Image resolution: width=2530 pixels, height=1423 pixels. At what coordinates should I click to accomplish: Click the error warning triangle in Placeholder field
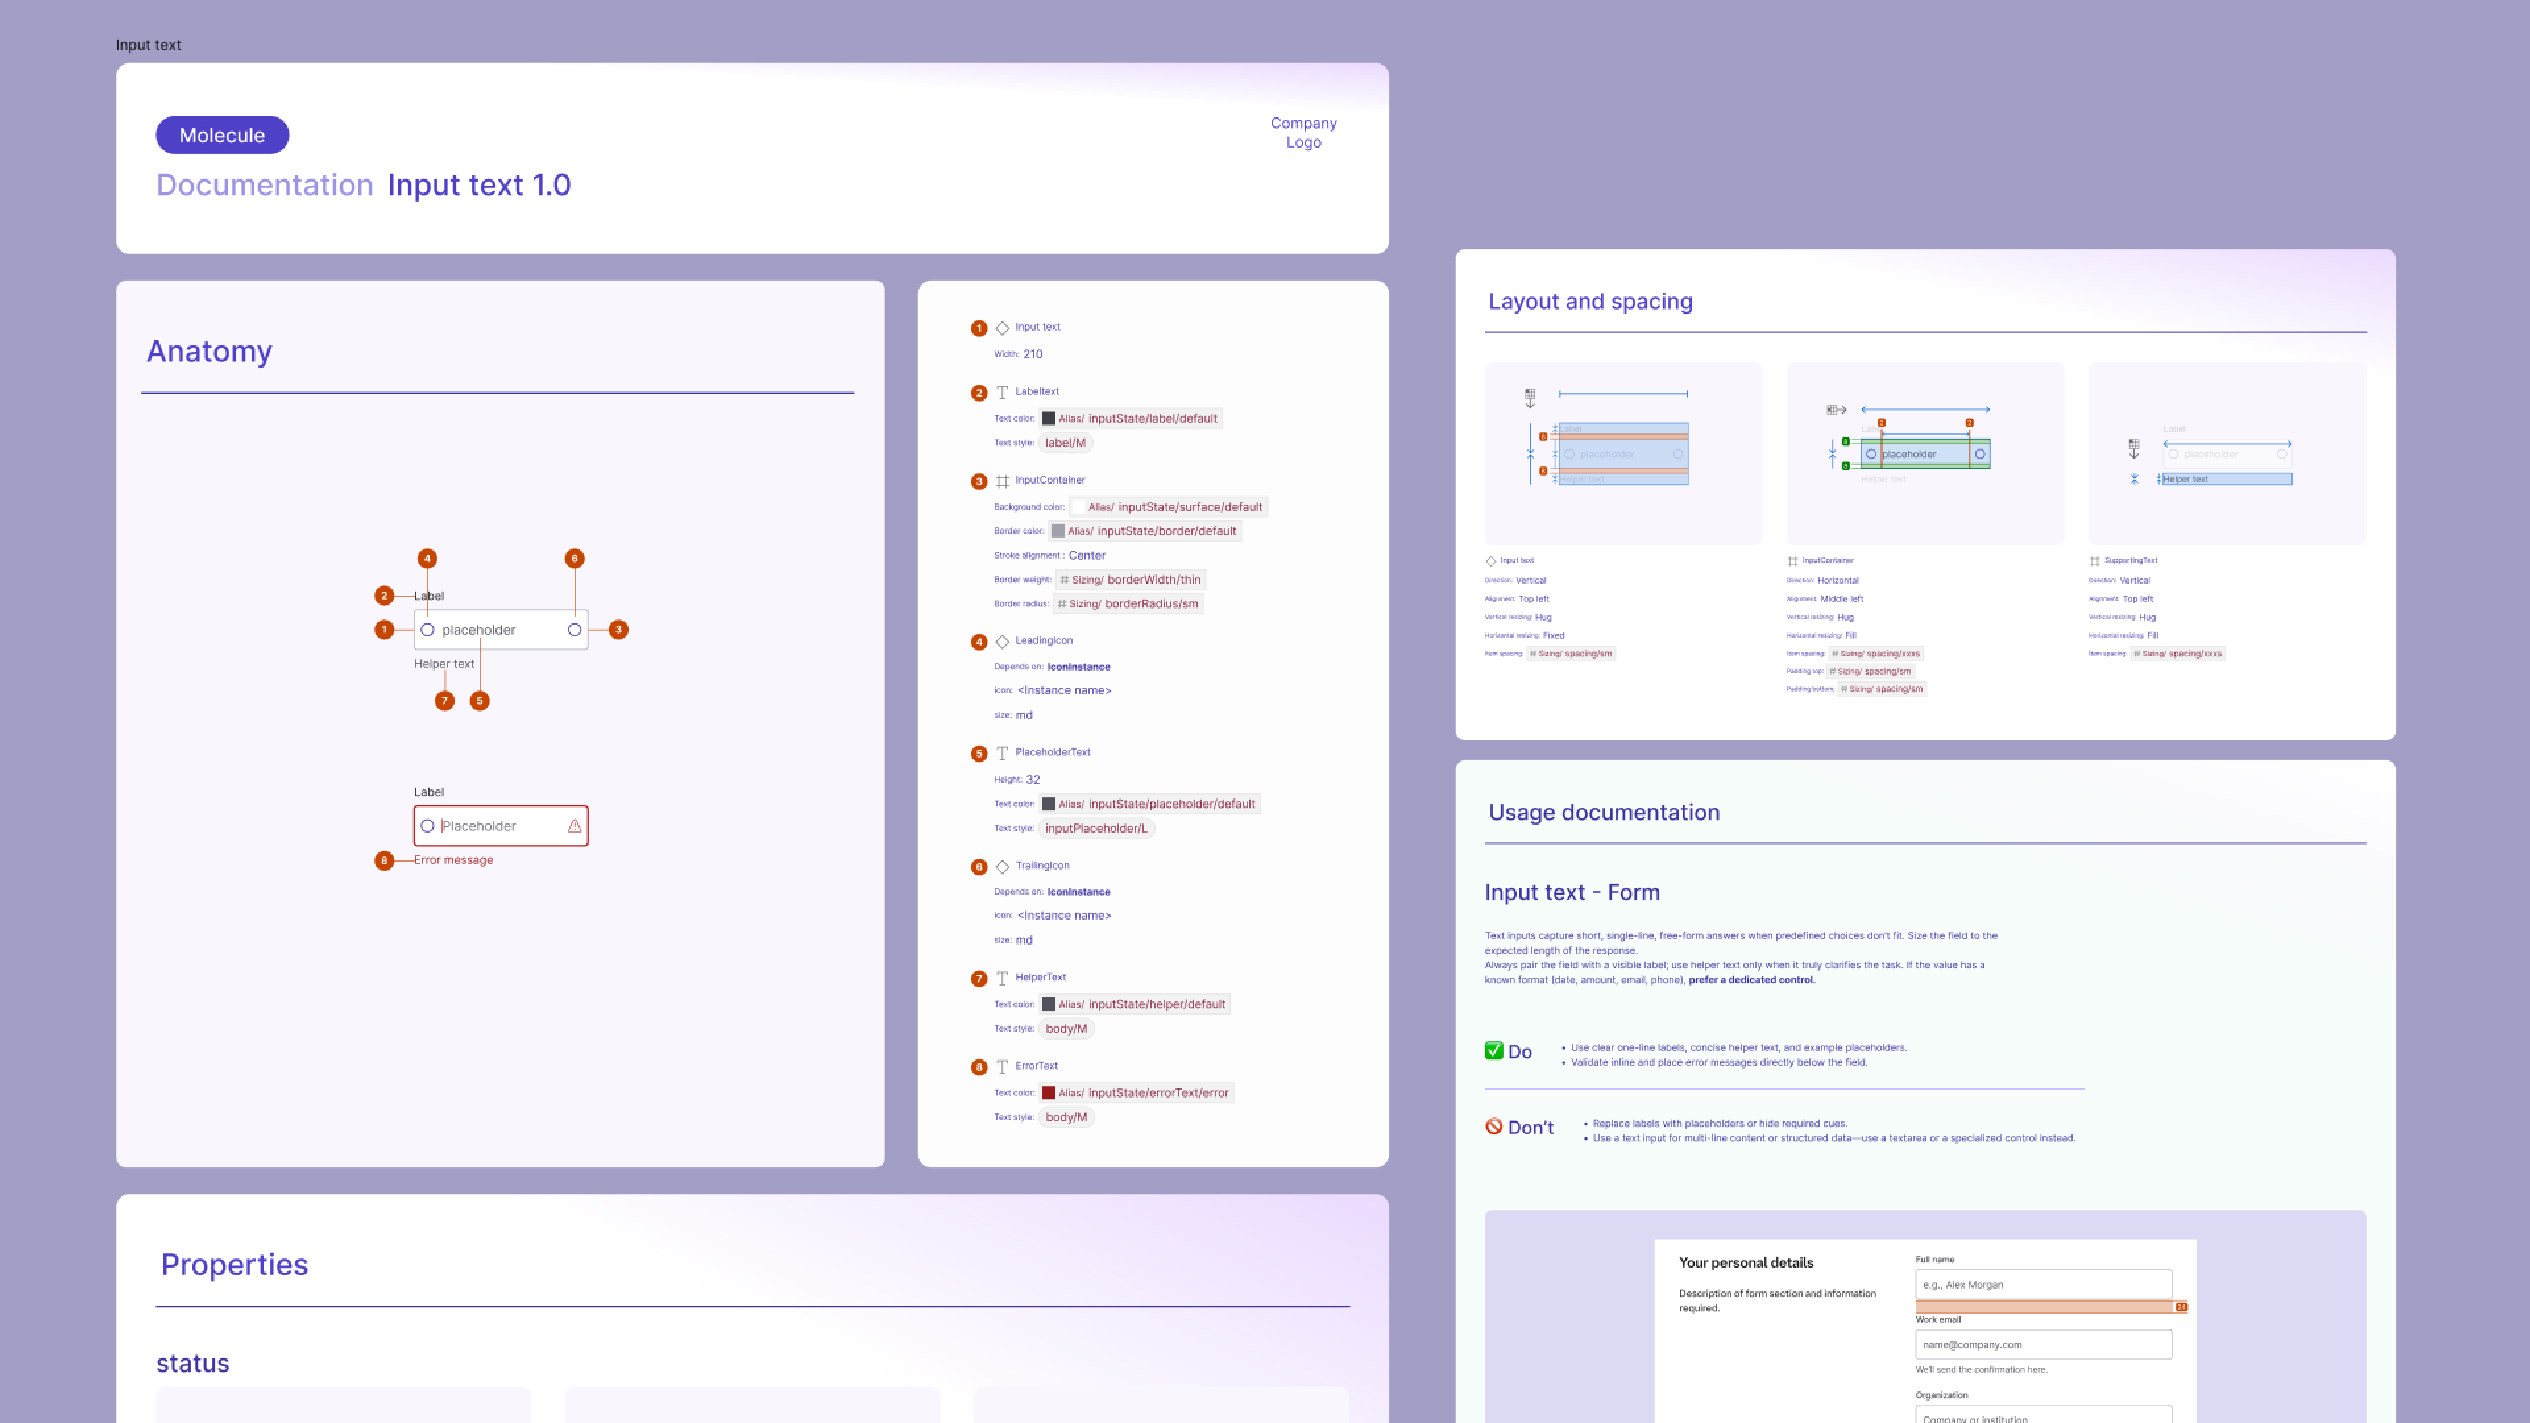(575, 826)
